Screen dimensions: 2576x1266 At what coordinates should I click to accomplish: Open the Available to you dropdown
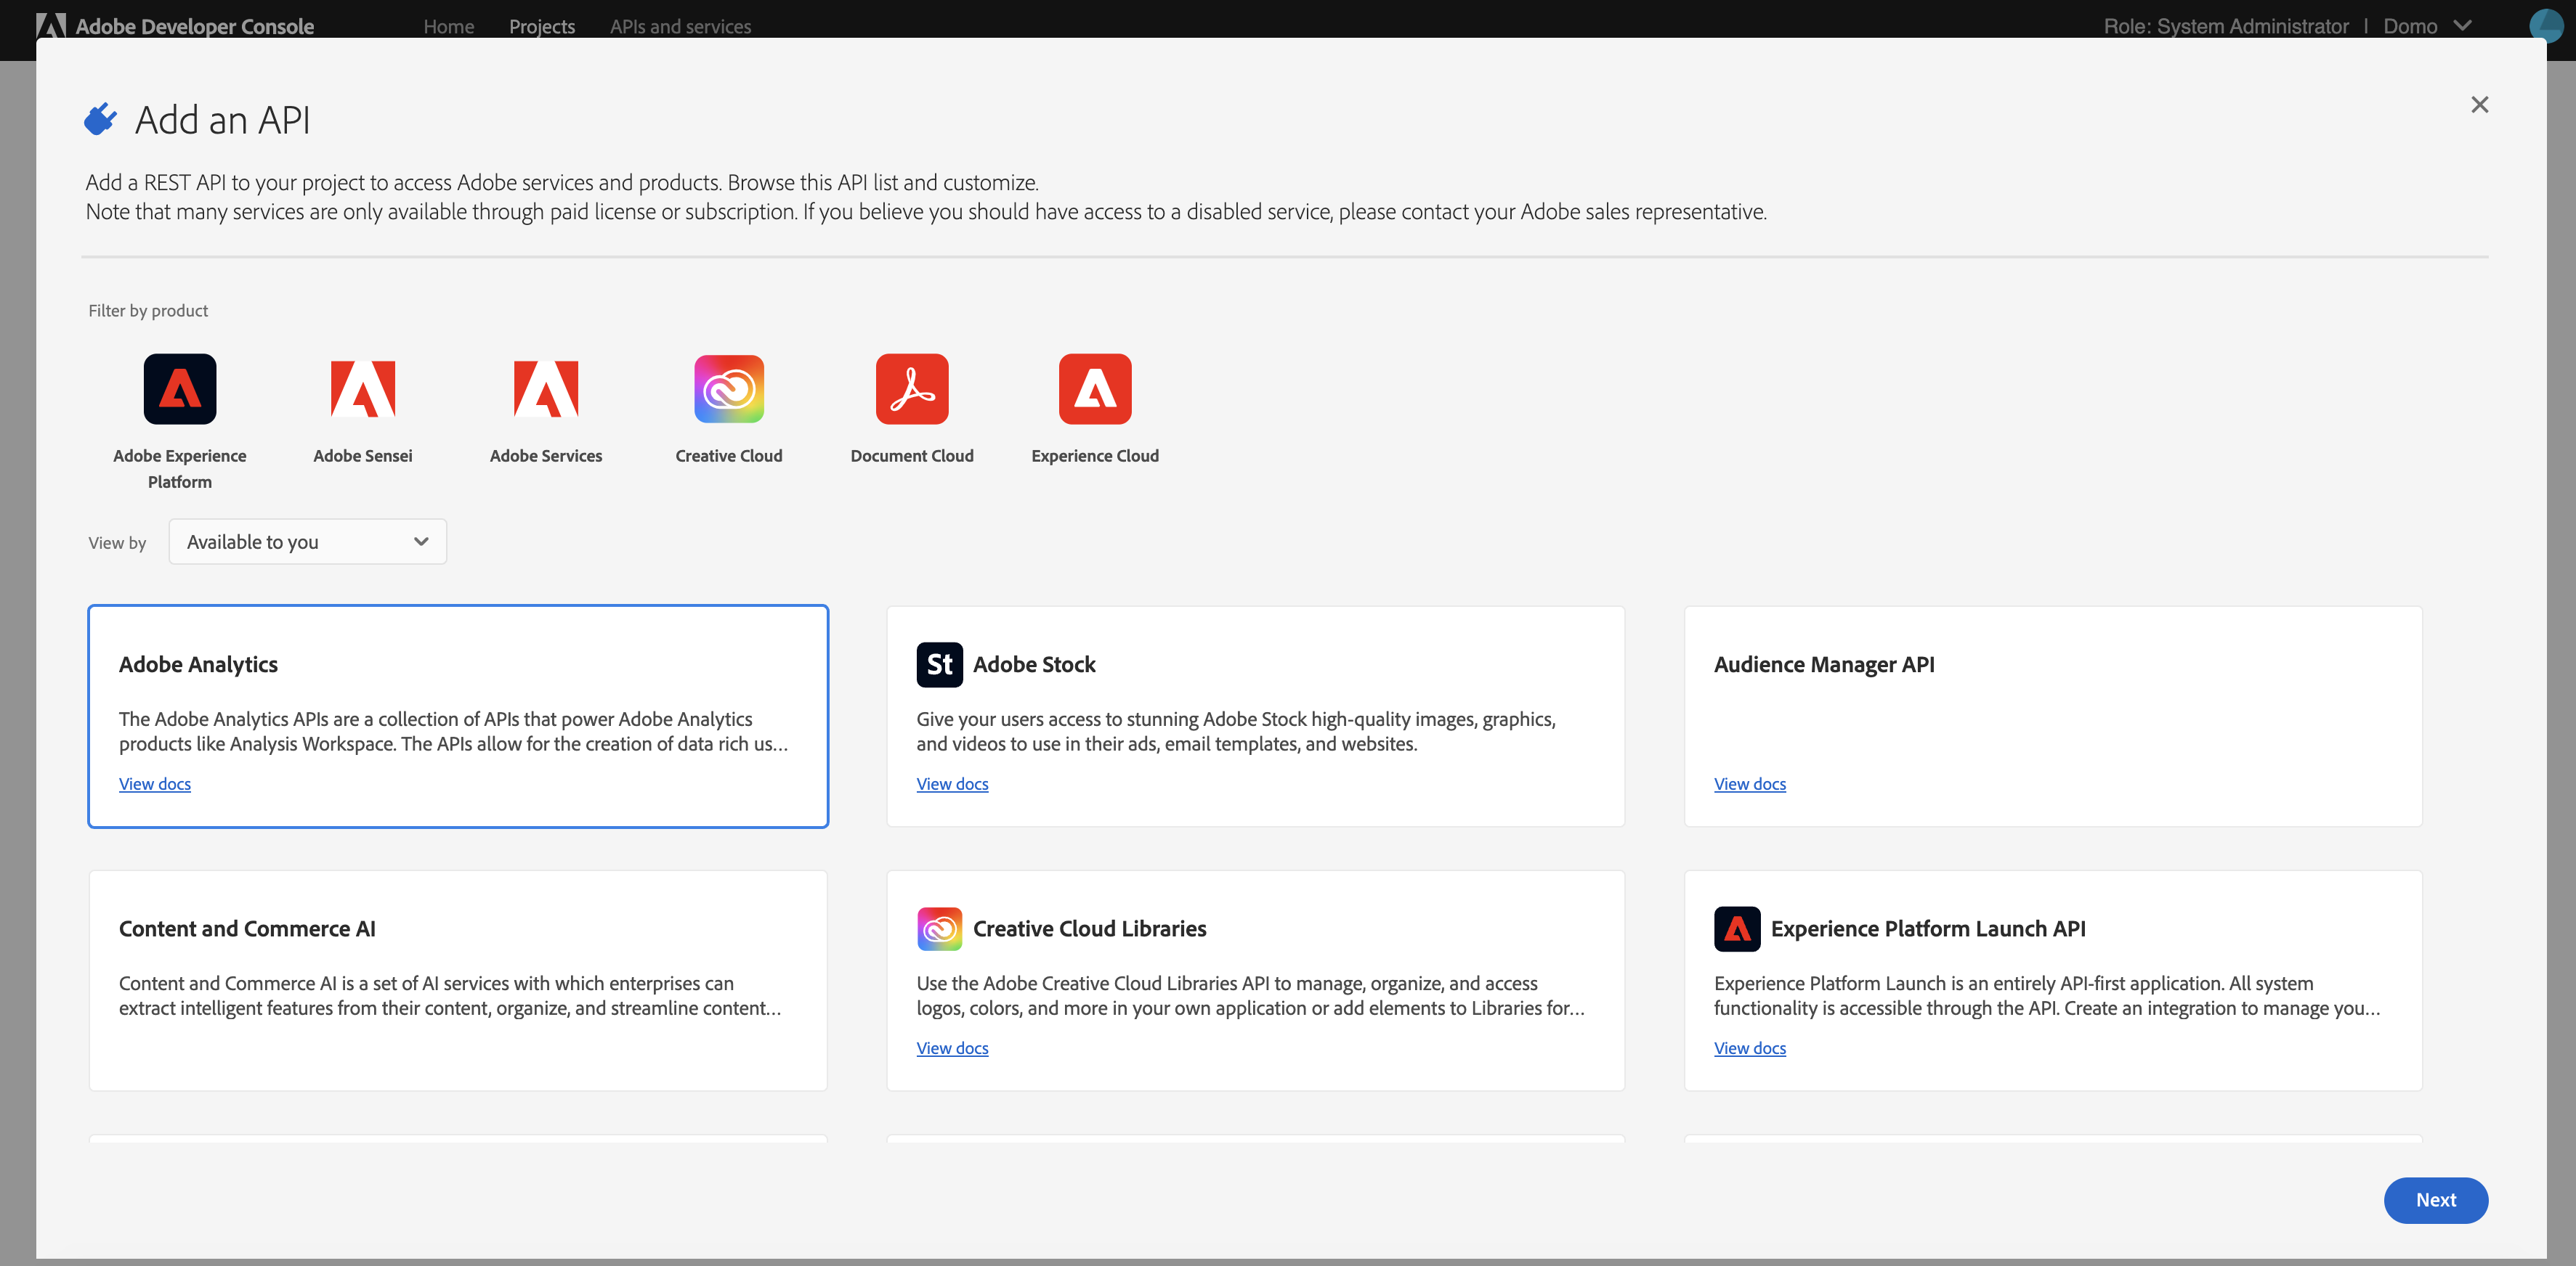pyautogui.click(x=307, y=542)
